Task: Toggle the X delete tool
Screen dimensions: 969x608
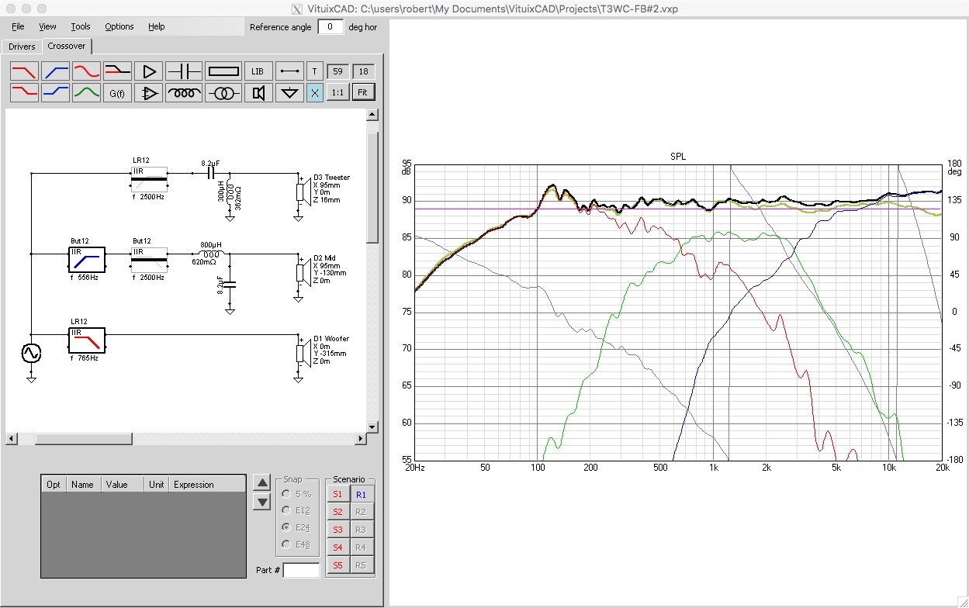Action: (314, 93)
